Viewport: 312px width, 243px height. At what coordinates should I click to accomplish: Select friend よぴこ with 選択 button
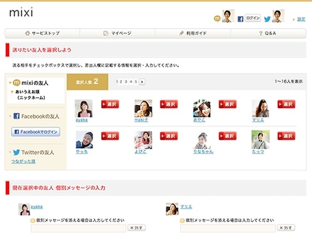168,136
